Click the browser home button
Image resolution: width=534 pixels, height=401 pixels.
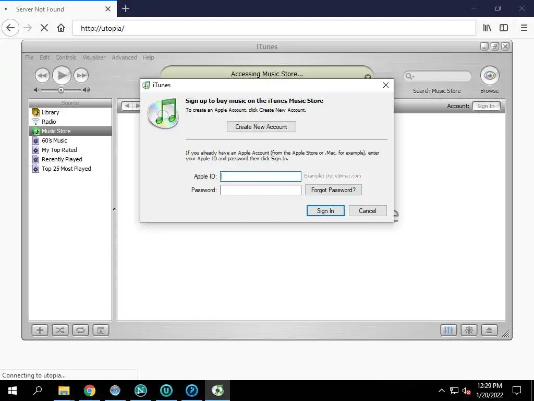[x=61, y=28]
